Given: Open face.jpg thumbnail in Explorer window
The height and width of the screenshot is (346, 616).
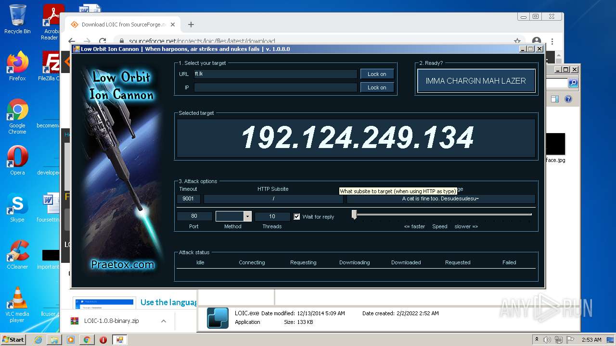Looking at the screenshot, I should (x=555, y=148).
